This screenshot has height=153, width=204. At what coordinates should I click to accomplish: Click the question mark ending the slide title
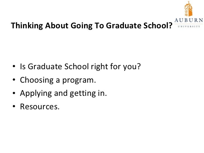[170, 25]
